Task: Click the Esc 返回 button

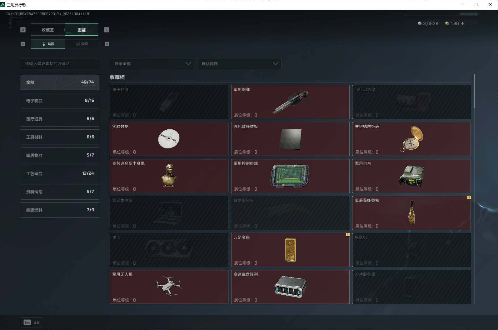Action: [32, 322]
